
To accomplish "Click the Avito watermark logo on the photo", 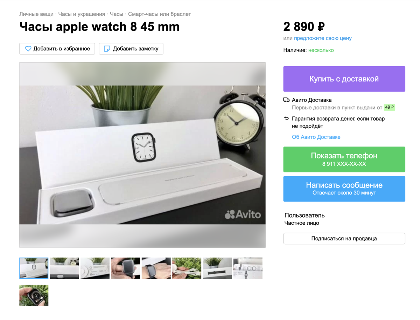I will point(243,214).
